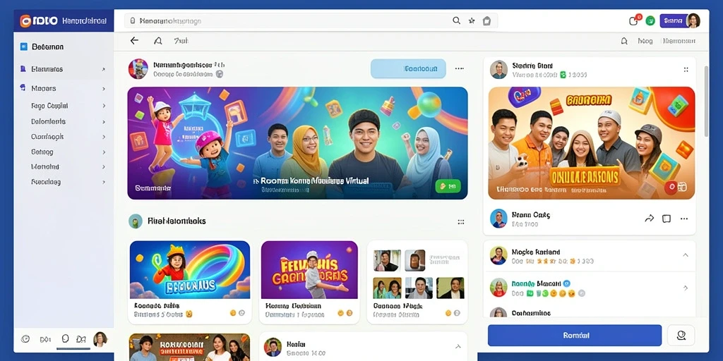The height and width of the screenshot is (361, 723).
Task: Click the bell icon beside the back arrow
Action: click(157, 41)
